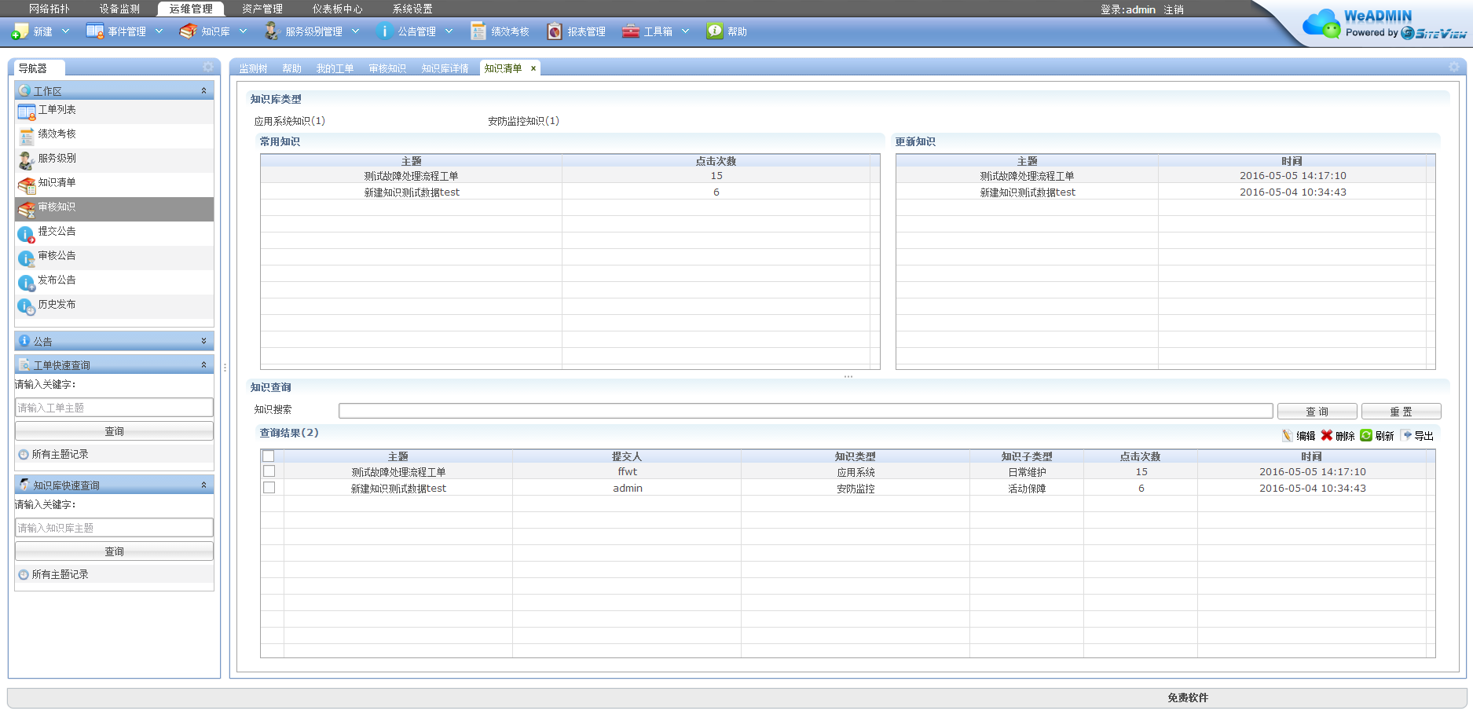This screenshot has width=1473, height=714.
Task: Toggle the select-all checkbox in results header
Action: 269,456
